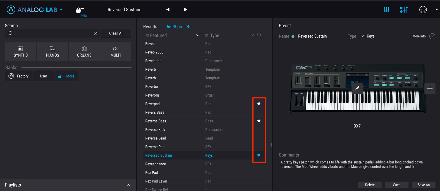This screenshot has height=191, width=440.
Task: Go to previous preset arrow
Action: click(x=168, y=9)
